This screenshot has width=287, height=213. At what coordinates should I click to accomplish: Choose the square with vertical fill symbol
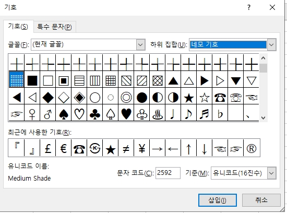95,80
